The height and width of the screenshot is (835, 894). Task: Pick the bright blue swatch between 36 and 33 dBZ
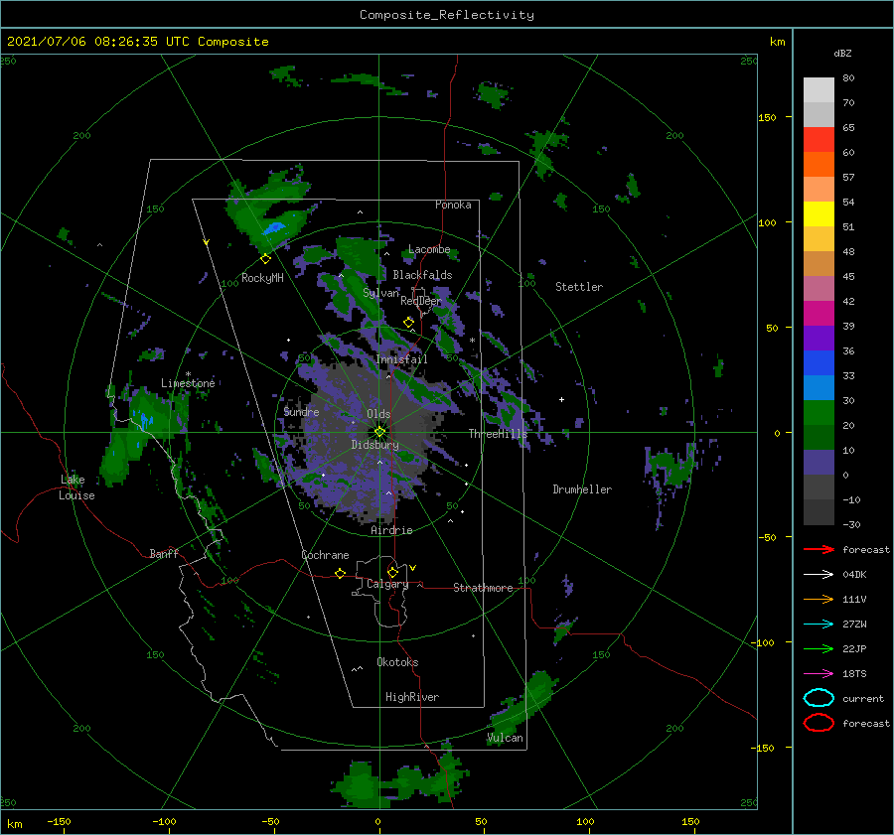[x=819, y=363]
